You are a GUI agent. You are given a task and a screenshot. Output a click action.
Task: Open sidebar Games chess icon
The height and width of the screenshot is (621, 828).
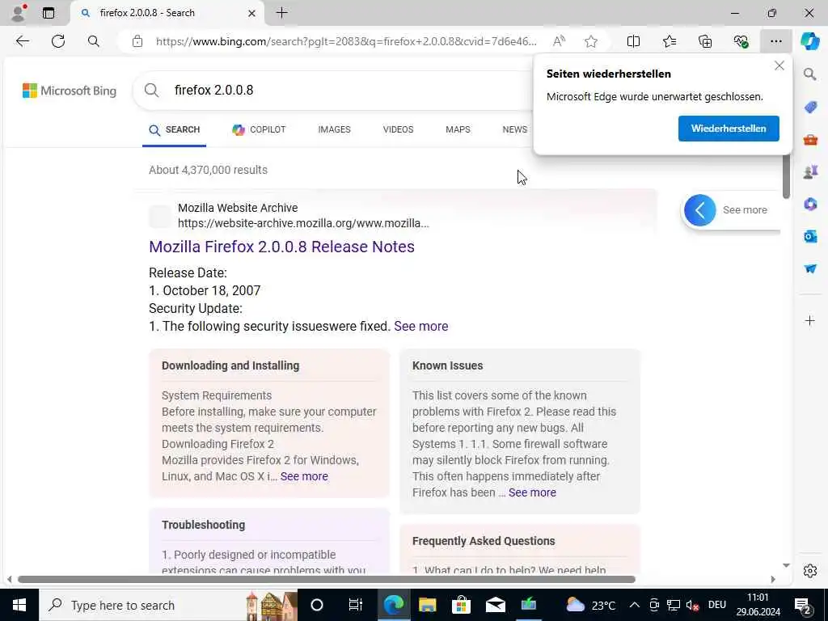(810, 171)
